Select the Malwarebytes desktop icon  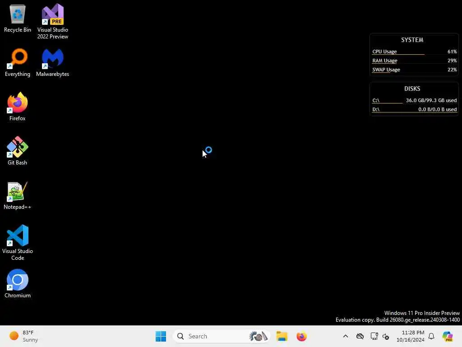52,62
